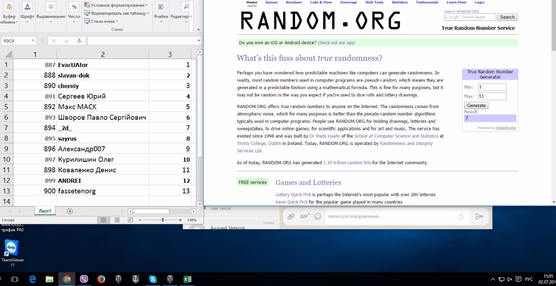Viewport: 556px width, 286px height.
Task: Open Viber from the taskbar
Action: 84,279
